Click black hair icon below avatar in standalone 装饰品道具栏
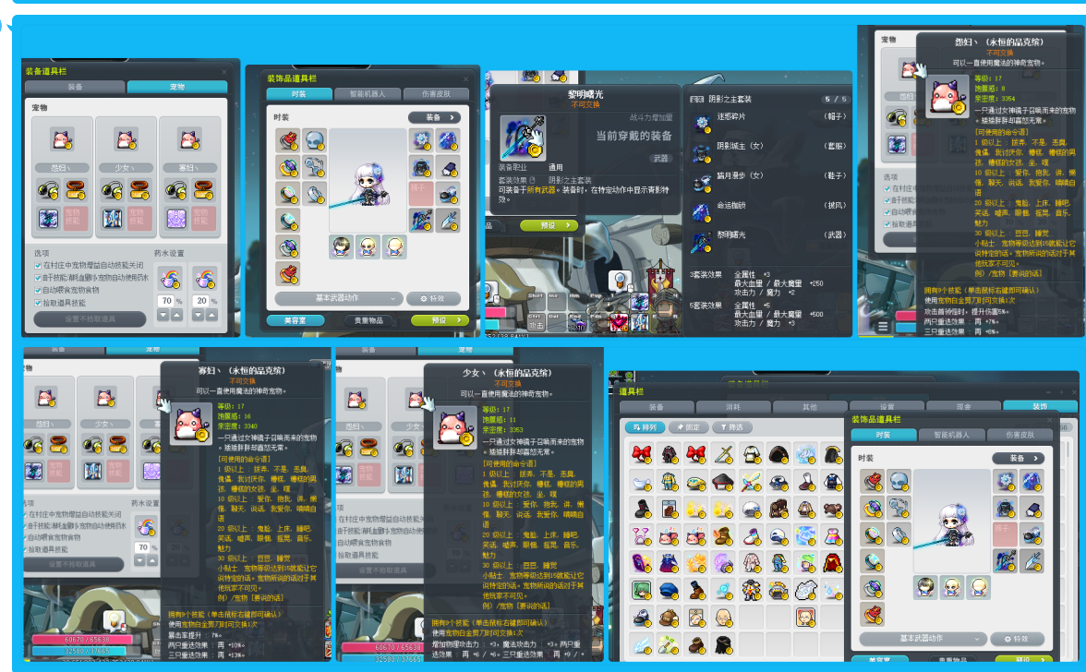 pos(341,246)
